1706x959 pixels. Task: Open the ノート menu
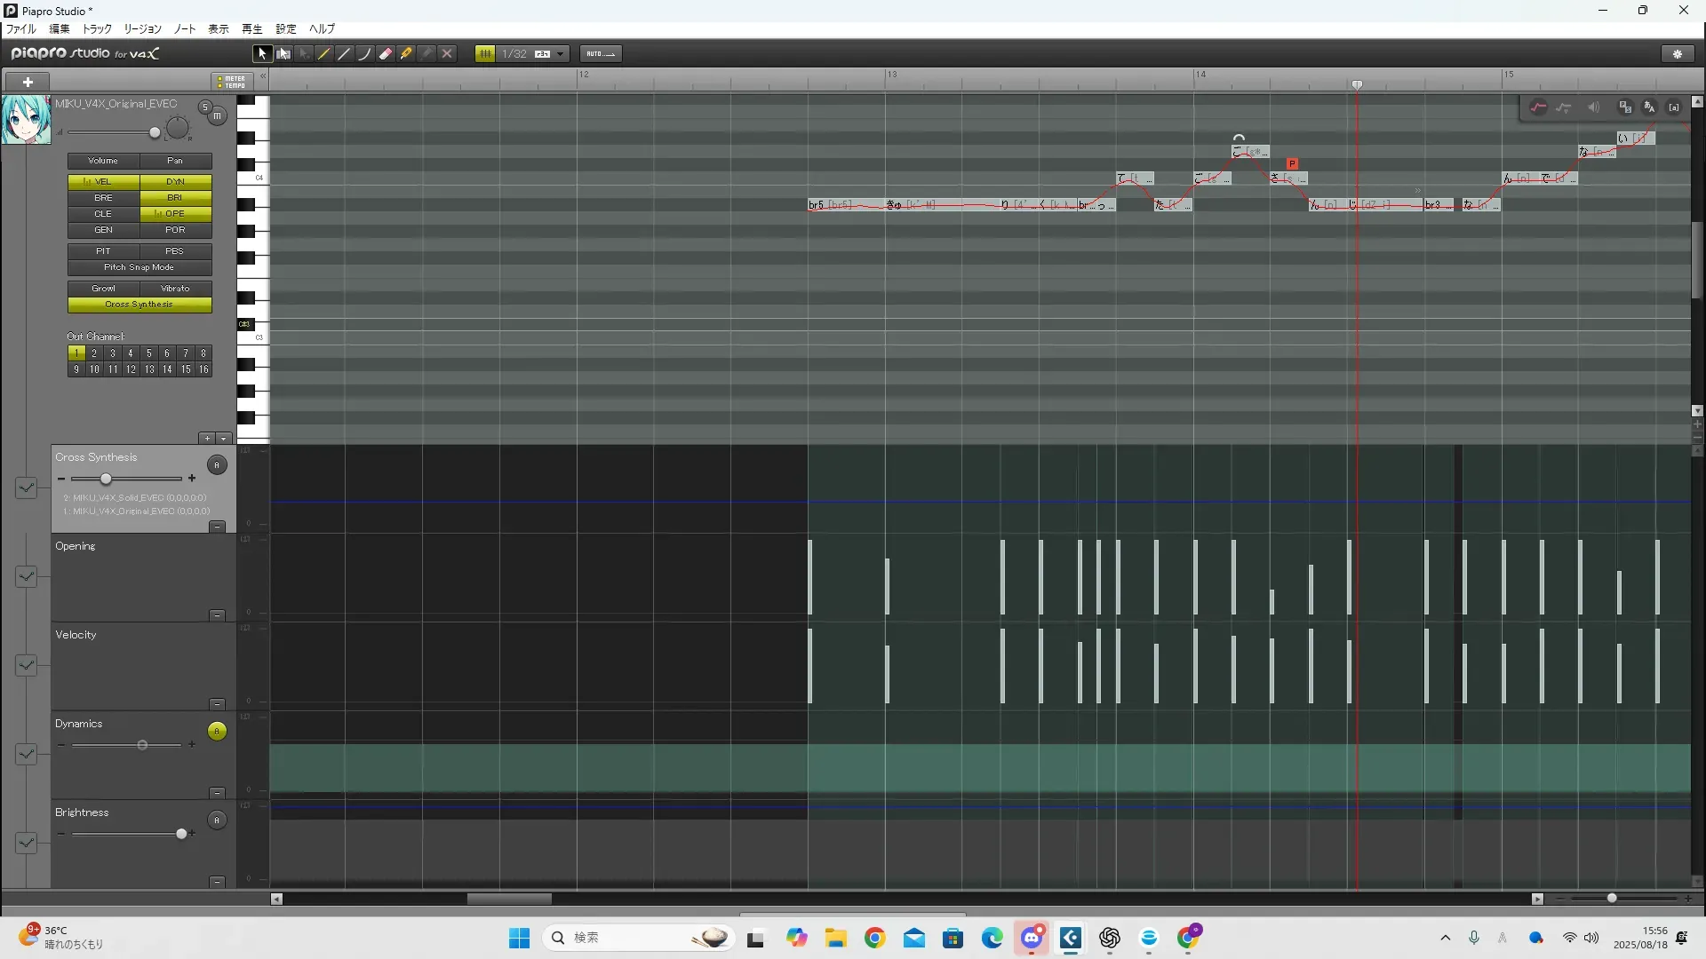tap(185, 29)
